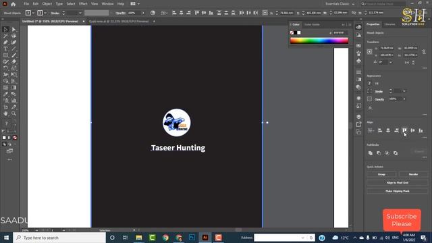Open Stroke color dropdown in control bar

click(45, 13)
